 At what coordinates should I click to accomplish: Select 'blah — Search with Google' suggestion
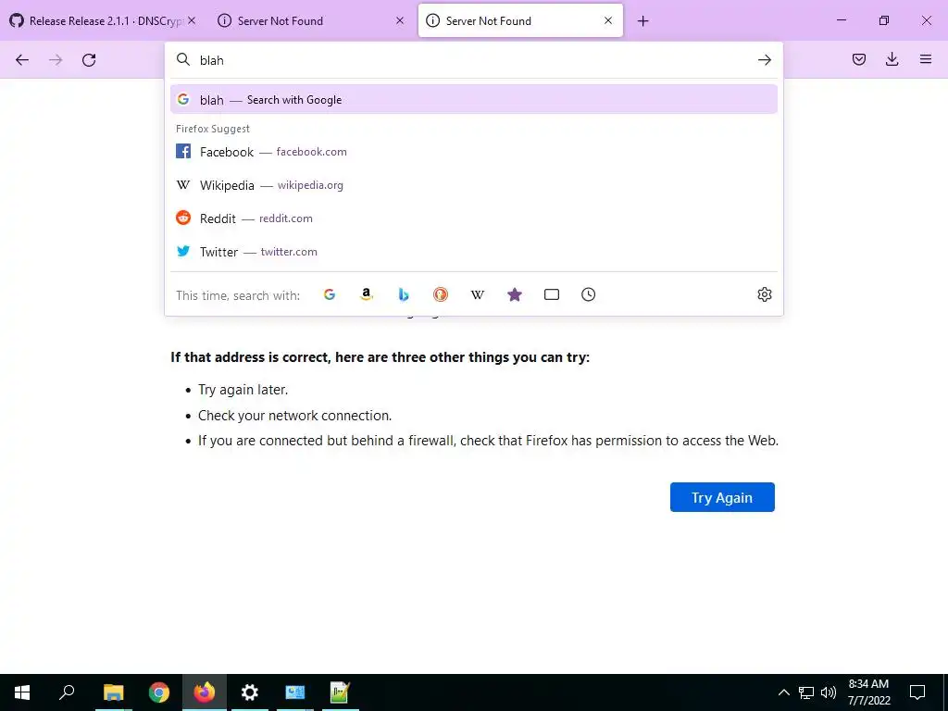pyautogui.click(x=473, y=100)
